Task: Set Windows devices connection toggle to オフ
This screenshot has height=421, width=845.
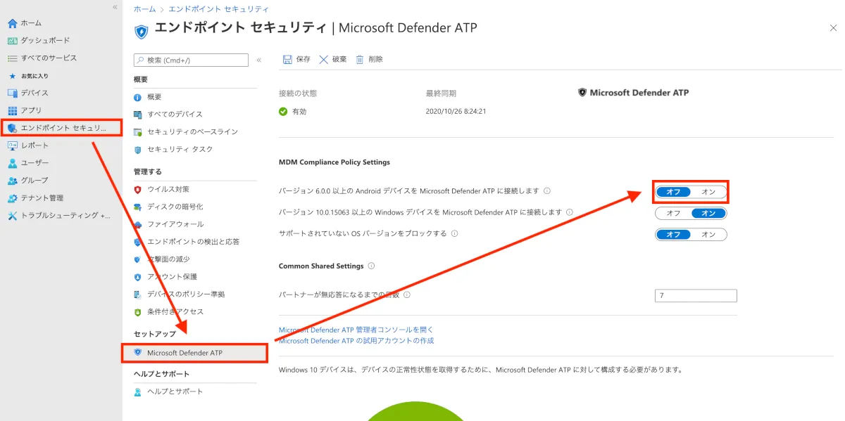Action: tap(674, 213)
